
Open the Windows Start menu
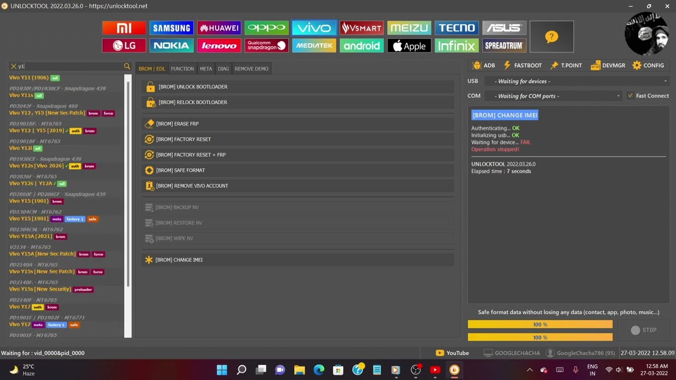coord(222,369)
